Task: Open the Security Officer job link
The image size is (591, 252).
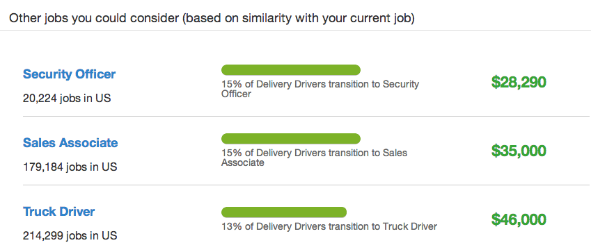Action: coord(69,74)
